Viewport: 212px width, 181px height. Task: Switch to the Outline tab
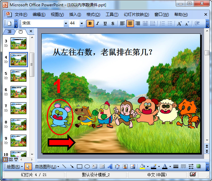(x=9, y=31)
